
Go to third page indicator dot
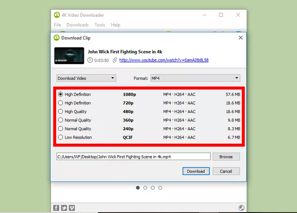coord(153,188)
